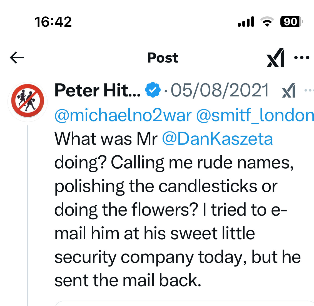Tap the Post title in header

(x=163, y=58)
